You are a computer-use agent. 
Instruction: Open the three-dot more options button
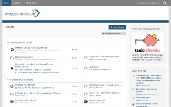[x=124, y=34]
